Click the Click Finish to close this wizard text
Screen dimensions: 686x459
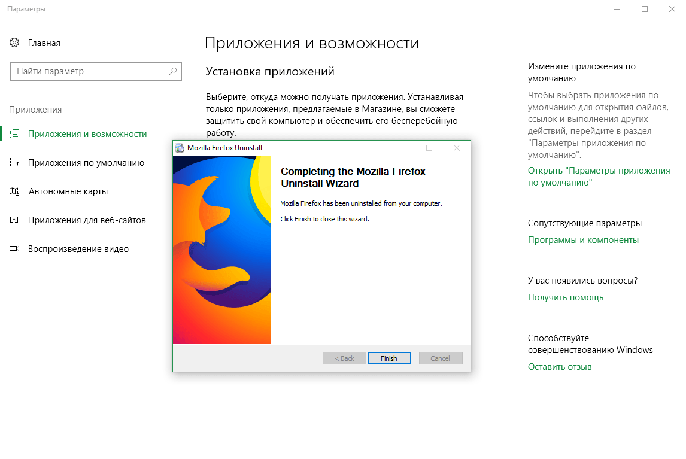324,219
